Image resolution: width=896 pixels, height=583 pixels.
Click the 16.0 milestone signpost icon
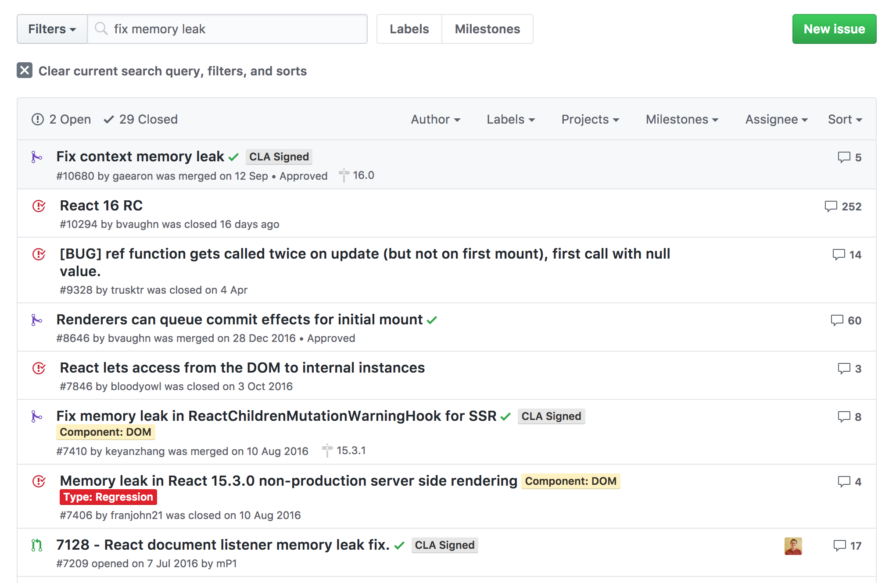[344, 175]
